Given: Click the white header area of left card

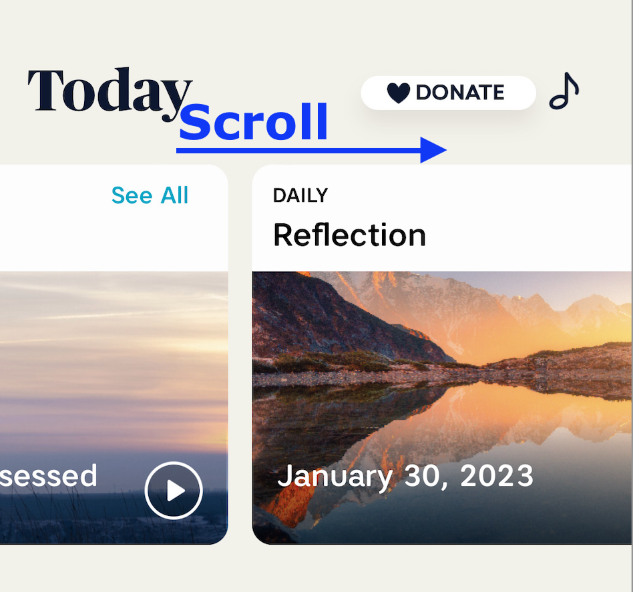Looking at the screenshot, I should [x=114, y=218].
